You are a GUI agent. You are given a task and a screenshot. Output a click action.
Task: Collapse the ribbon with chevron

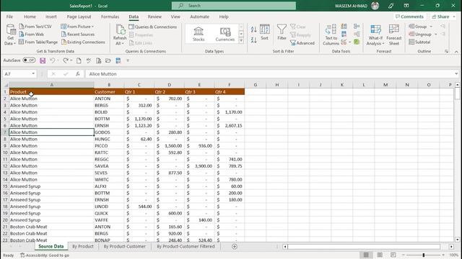(456, 51)
